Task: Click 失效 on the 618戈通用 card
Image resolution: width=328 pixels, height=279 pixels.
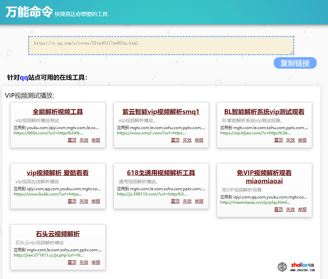Action: (187, 201)
